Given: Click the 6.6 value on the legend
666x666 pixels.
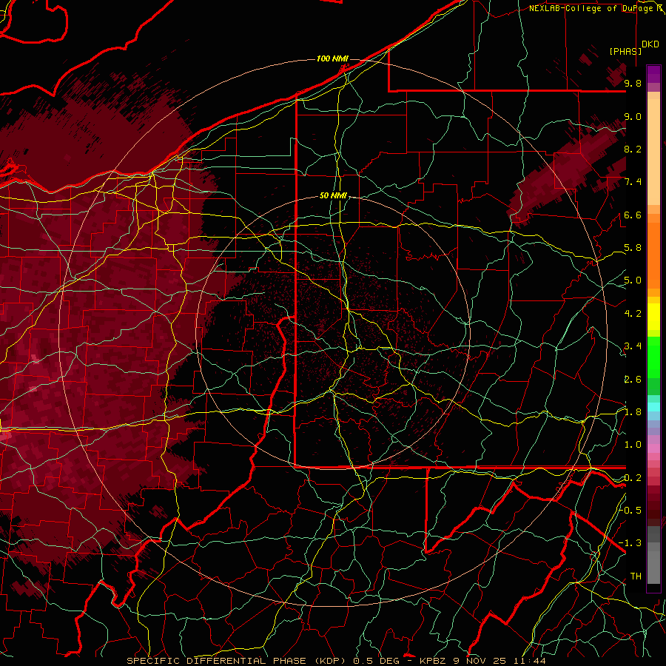Looking at the screenshot, I should pyautogui.click(x=633, y=215).
